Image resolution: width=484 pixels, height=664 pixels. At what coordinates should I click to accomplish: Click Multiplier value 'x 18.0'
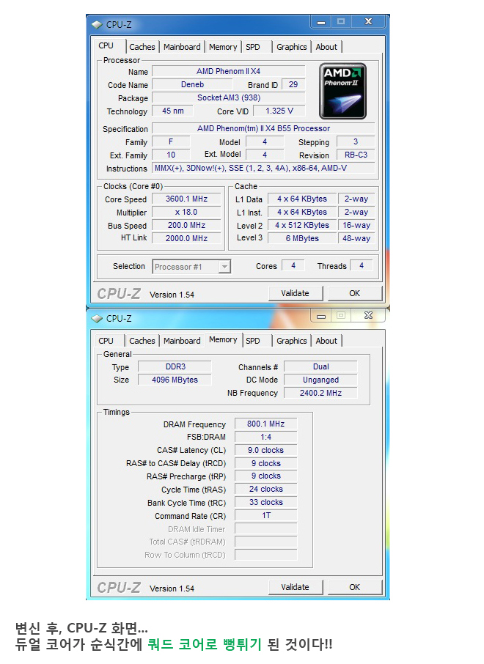point(186,212)
